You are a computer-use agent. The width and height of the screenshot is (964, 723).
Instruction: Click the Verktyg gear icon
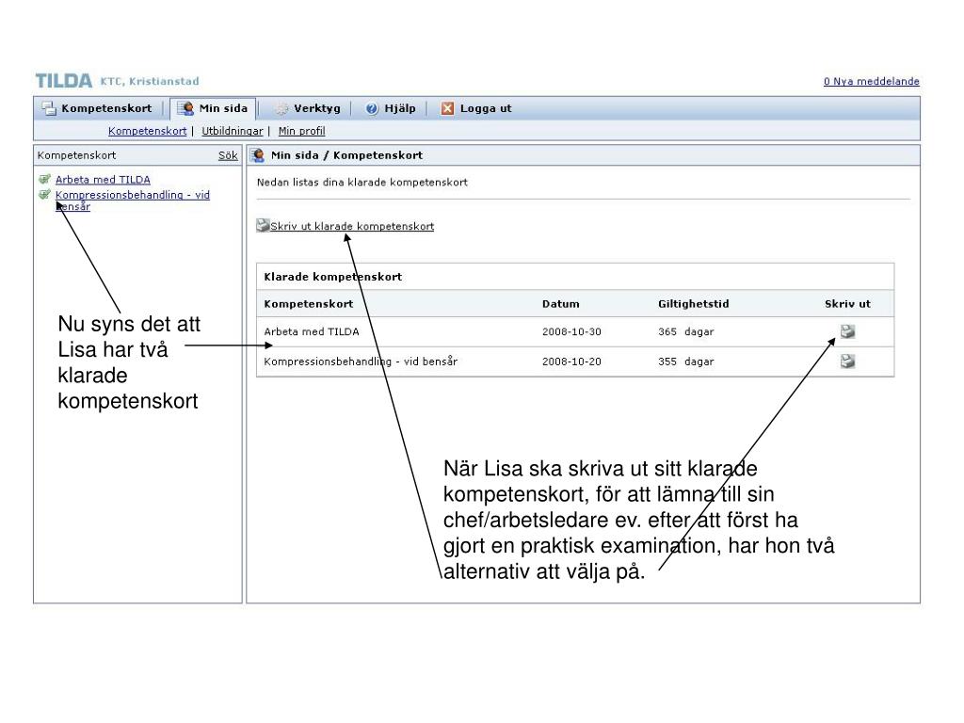click(x=281, y=109)
